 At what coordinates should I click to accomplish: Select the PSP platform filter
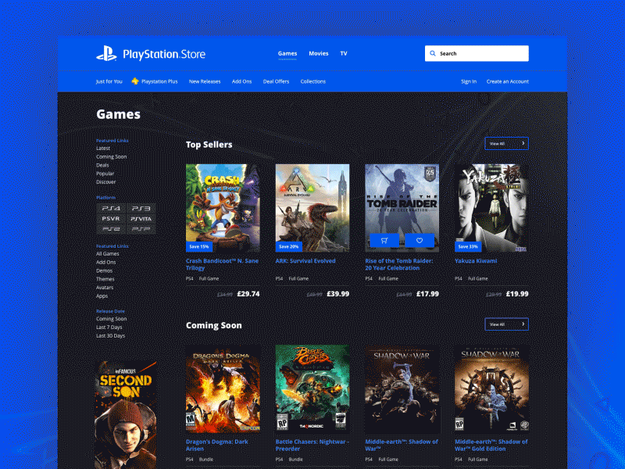pos(141,229)
